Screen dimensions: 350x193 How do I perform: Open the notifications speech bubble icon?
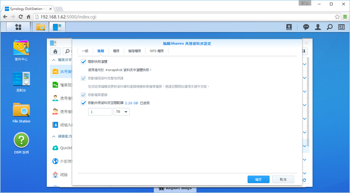[x=306, y=27]
